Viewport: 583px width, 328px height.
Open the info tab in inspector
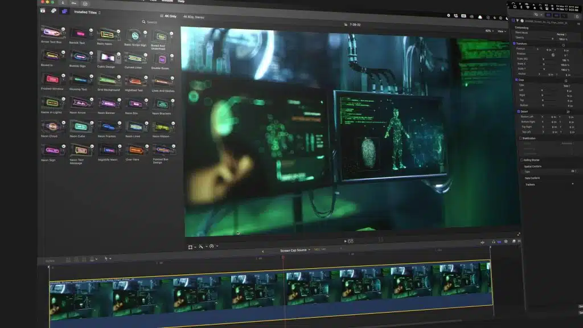(522, 21)
